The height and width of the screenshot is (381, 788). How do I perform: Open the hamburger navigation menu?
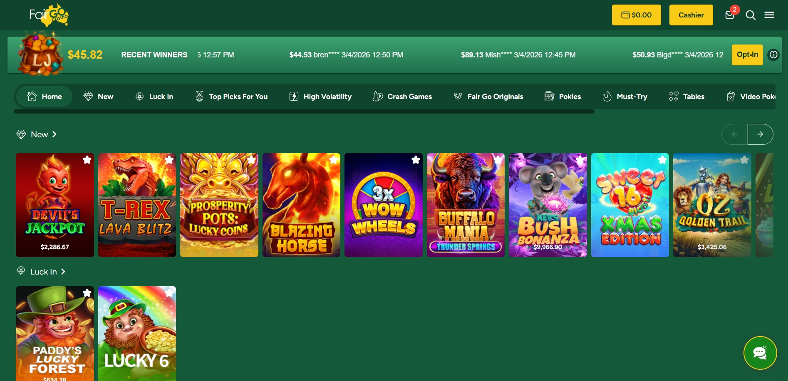point(769,15)
